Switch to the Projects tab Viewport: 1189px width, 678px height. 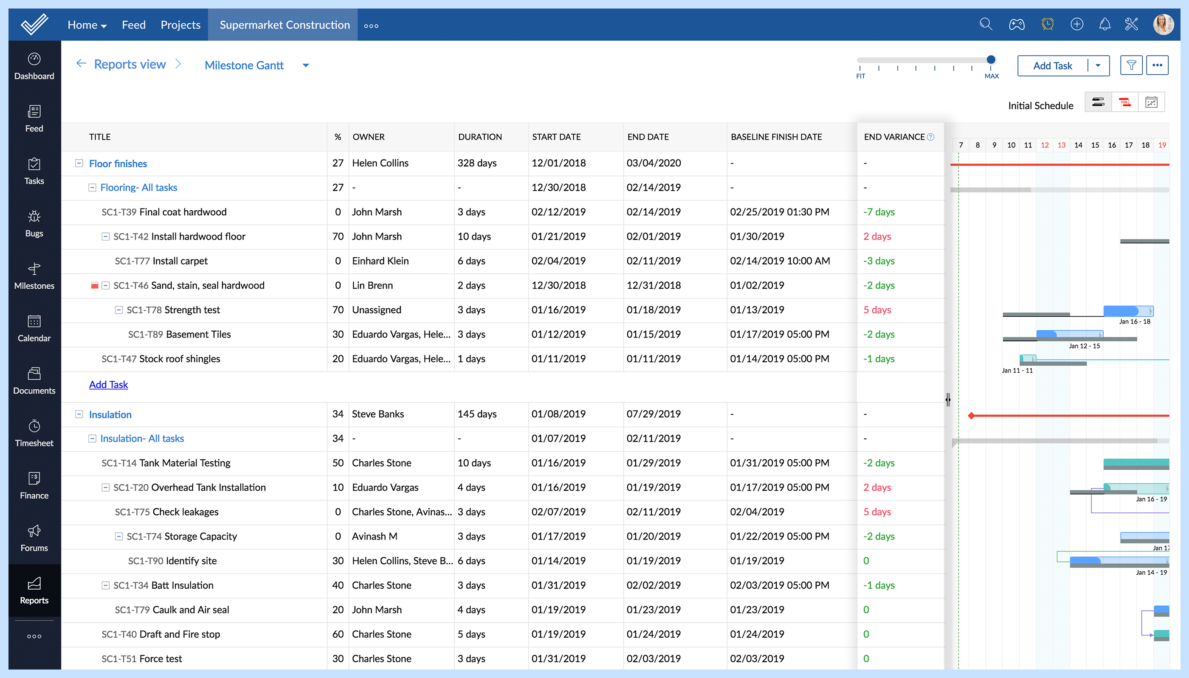(x=180, y=25)
